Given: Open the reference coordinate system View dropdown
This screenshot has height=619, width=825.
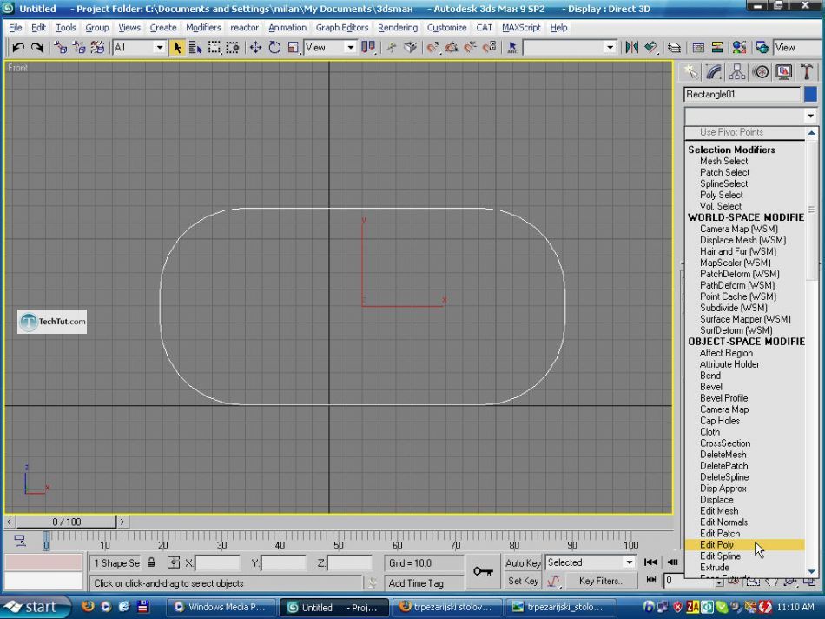Looking at the screenshot, I should pos(351,48).
